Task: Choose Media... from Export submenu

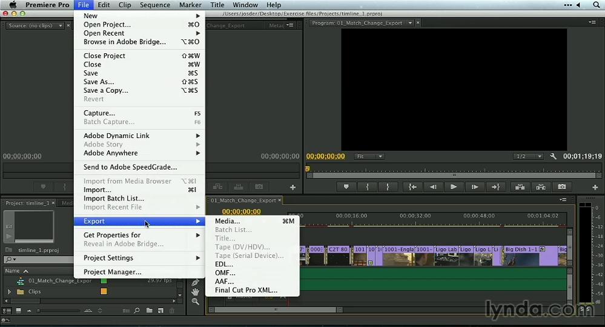Action: point(228,221)
